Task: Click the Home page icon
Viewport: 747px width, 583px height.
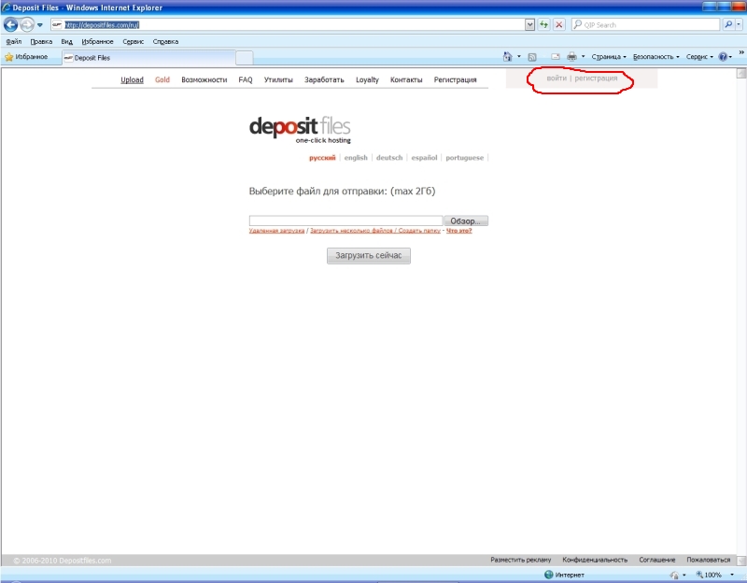Action: 507,57
